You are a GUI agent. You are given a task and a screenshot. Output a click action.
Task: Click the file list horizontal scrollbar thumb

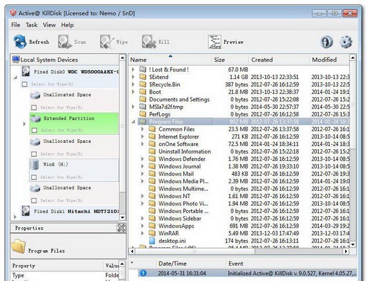195,251
